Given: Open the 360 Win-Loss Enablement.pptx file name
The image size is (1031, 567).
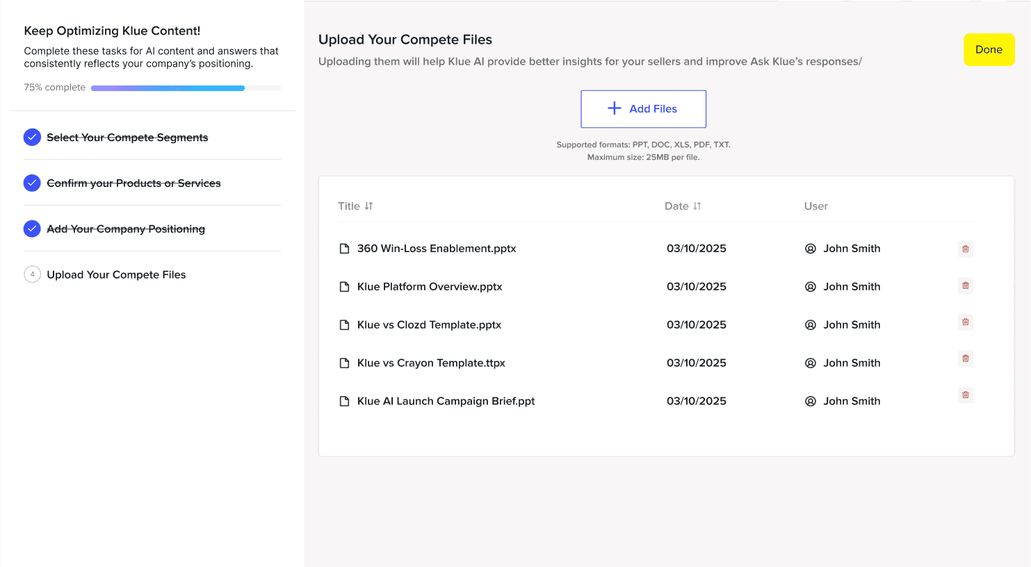Looking at the screenshot, I should pos(437,249).
